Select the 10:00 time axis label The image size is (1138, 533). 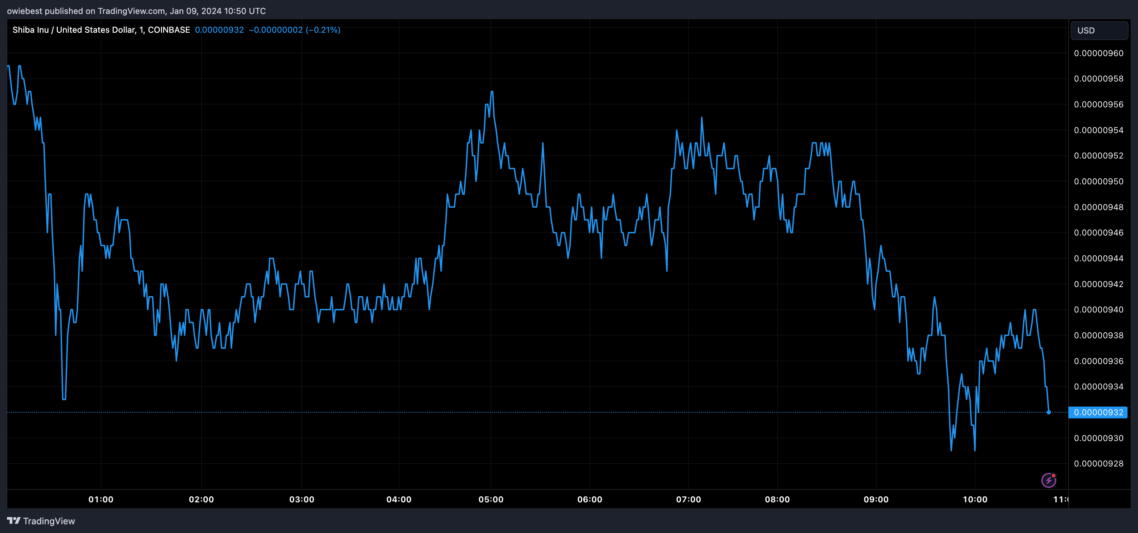[x=975, y=500]
